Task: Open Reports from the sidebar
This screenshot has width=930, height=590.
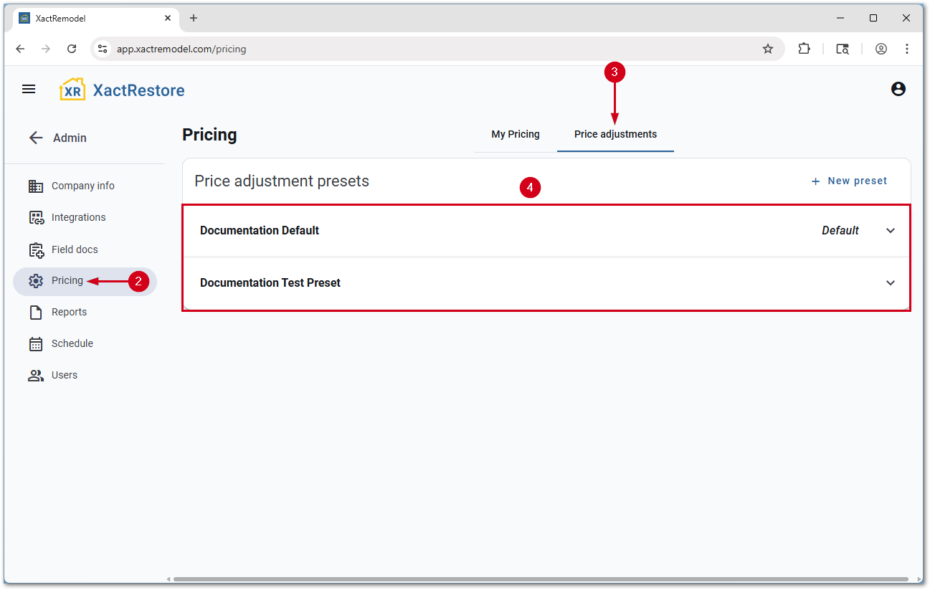Action: point(69,312)
